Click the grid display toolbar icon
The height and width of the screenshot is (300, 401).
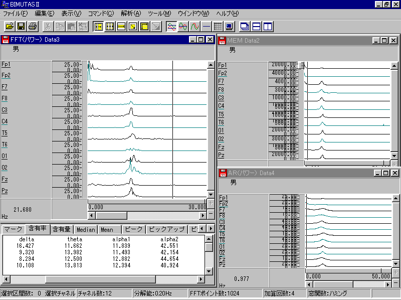218,26
